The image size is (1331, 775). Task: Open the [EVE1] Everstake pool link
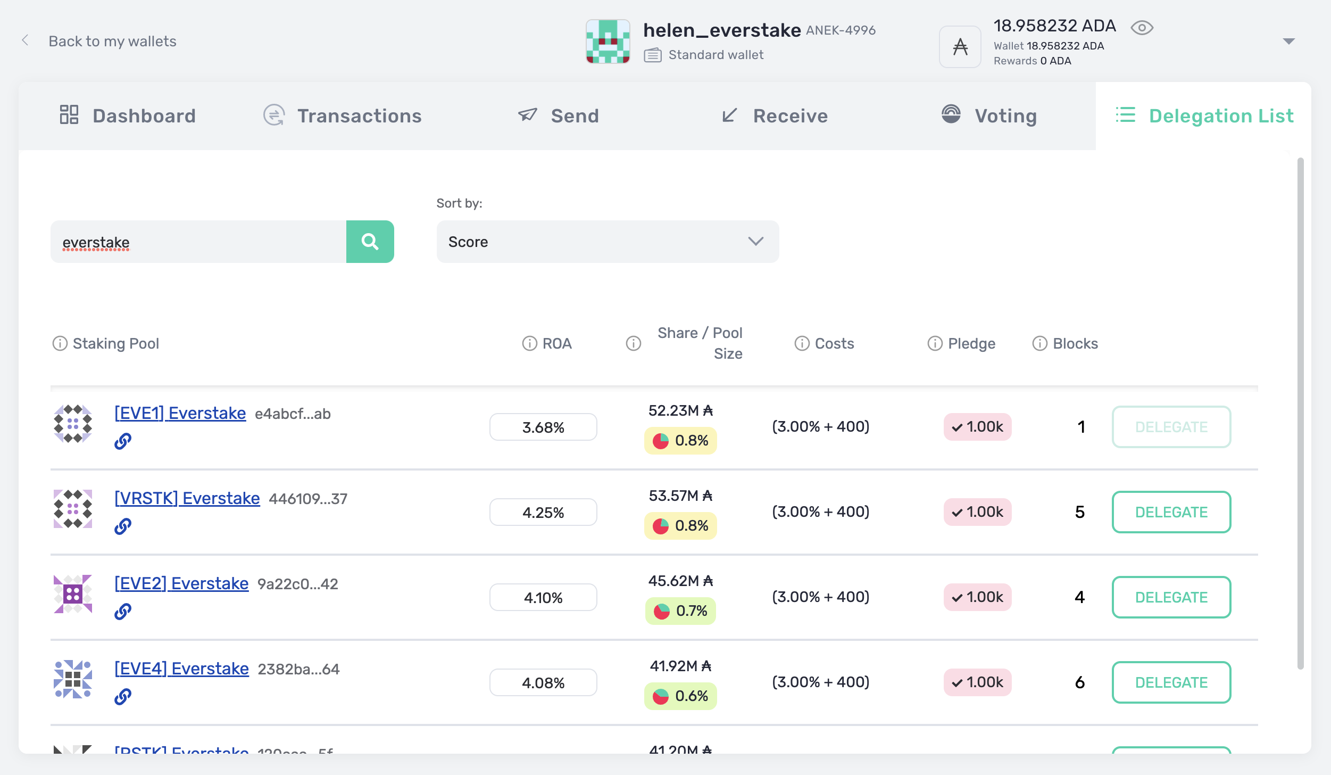pyautogui.click(x=180, y=413)
